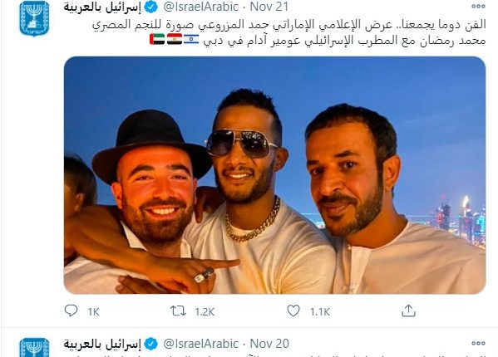498x357 pixels.
Task: Retweet the Nov 21 post
Action: [x=178, y=311]
